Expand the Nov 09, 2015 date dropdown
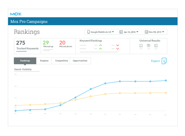This screenshot has height=136, width=185. (x=155, y=32)
